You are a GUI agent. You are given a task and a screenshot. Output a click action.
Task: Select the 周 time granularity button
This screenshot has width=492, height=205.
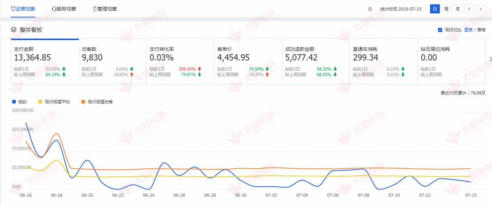pos(446,9)
